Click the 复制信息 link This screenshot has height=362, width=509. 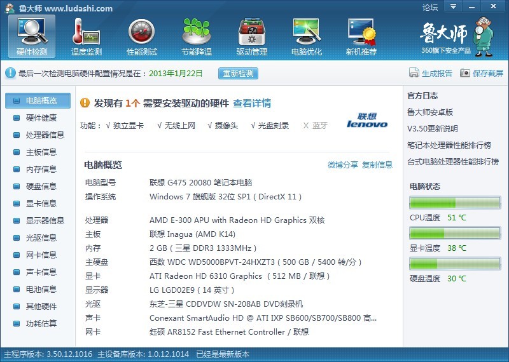click(377, 164)
